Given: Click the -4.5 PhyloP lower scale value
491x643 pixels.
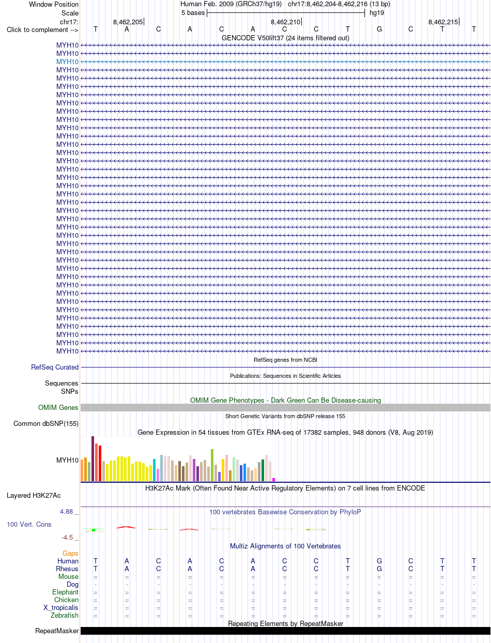Looking at the screenshot, I should coord(68,537).
